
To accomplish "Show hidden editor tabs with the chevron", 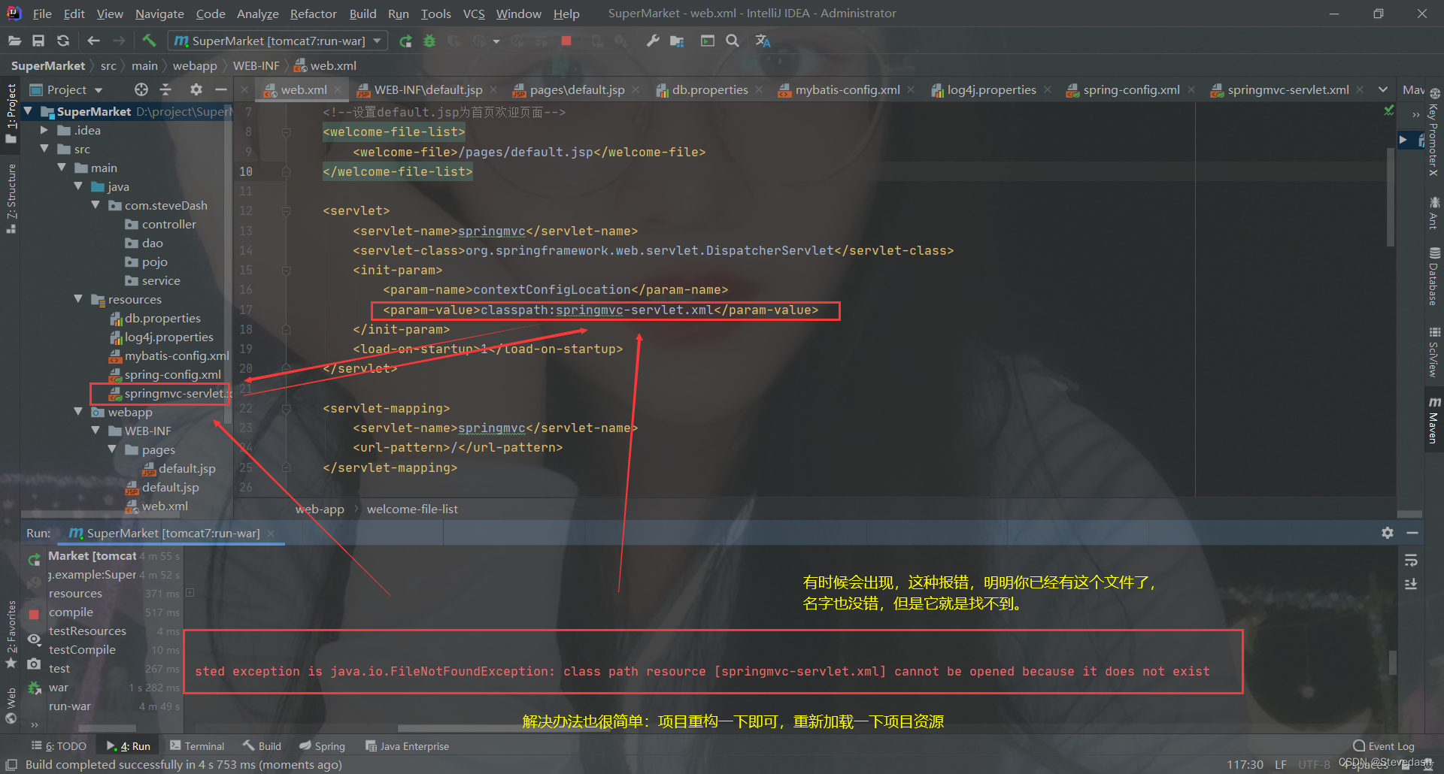I will pos(1384,89).
